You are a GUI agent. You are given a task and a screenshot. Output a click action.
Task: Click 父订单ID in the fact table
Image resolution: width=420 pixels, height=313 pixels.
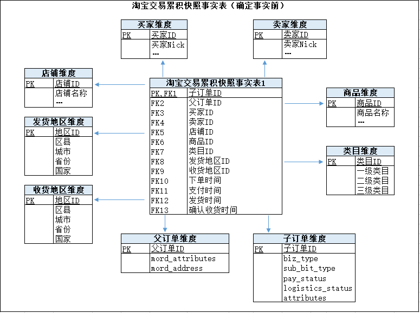tap(205, 103)
